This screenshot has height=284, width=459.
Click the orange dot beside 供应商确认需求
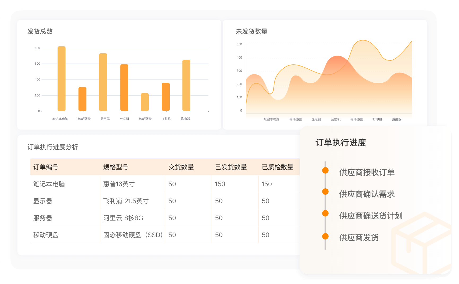click(x=325, y=192)
